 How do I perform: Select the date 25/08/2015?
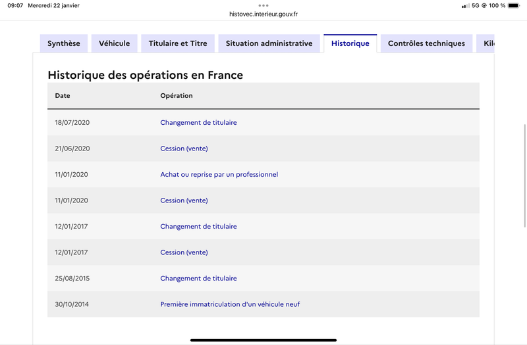point(72,278)
